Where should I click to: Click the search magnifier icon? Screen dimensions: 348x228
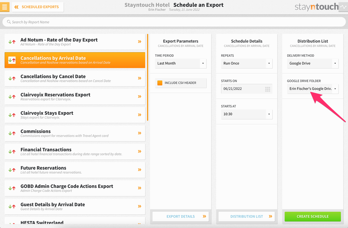click(x=9, y=22)
